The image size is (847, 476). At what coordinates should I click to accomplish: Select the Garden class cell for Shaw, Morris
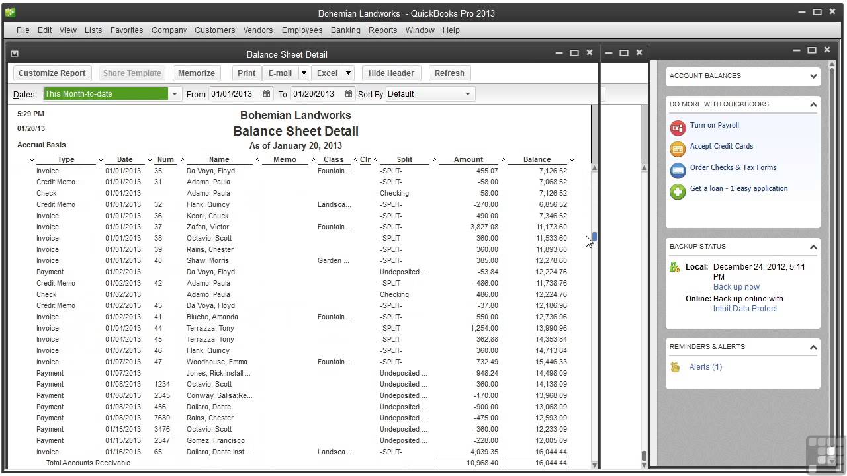pos(334,260)
